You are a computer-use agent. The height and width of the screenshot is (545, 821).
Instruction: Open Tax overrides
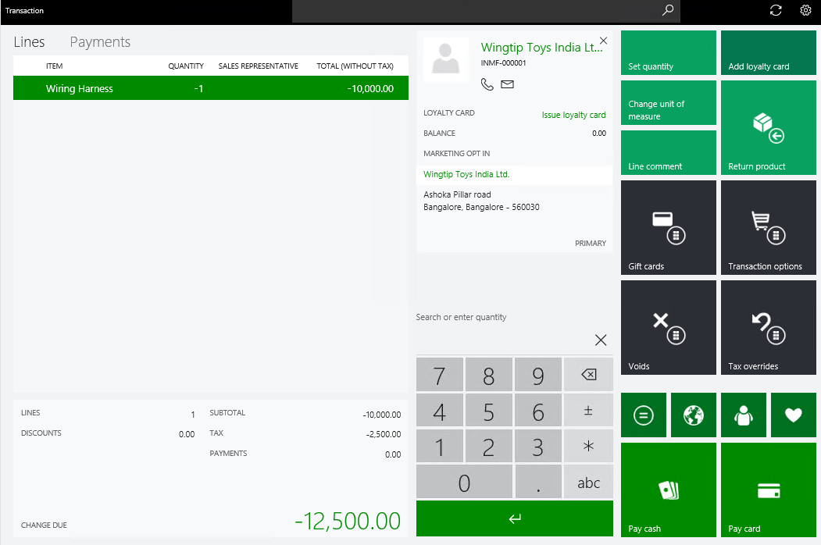[768, 327]
